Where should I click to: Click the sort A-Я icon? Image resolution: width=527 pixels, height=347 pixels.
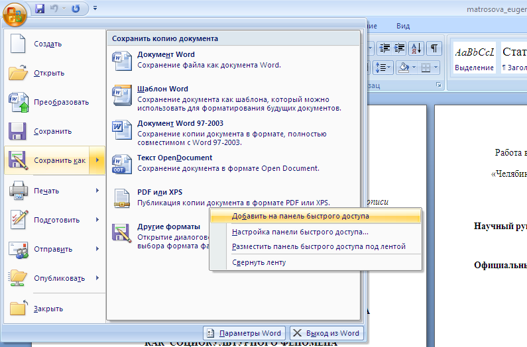coord(417,48)
